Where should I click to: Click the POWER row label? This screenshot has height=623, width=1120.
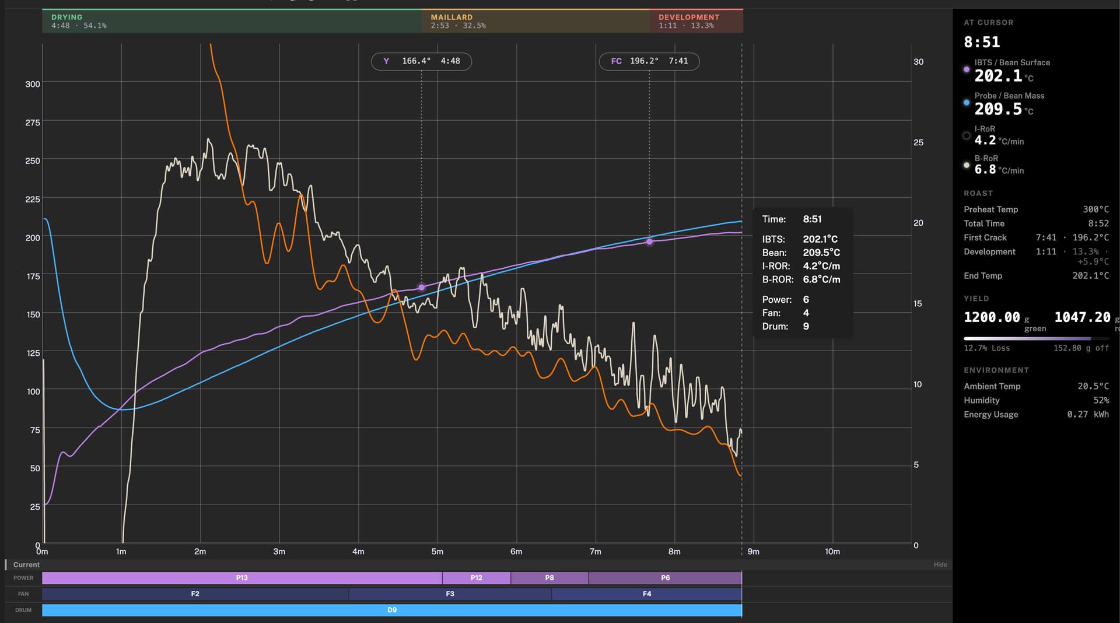tap(23, 578)
